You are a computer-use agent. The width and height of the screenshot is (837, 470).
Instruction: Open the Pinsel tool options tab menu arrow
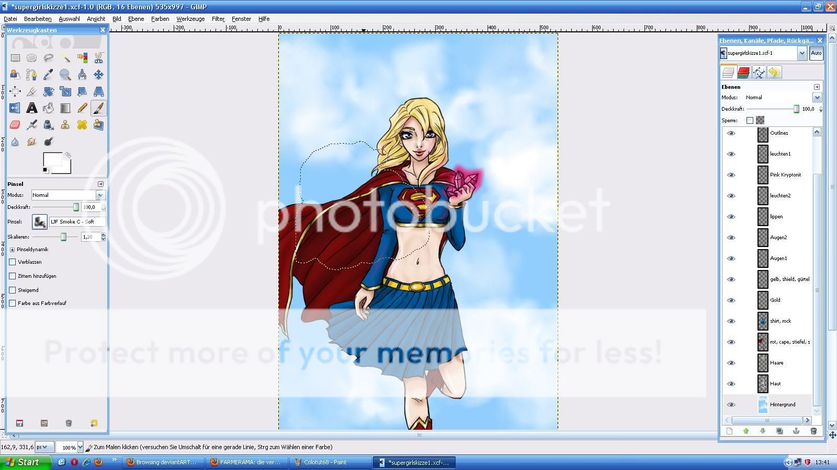click(100, 184)
